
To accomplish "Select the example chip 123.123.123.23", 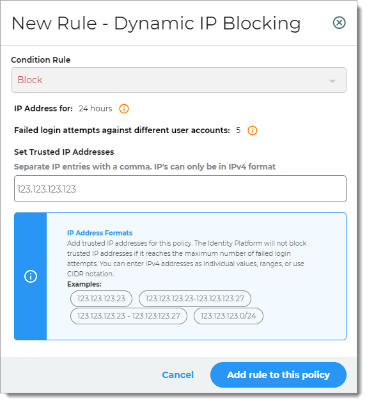I will tap(101, 299).
